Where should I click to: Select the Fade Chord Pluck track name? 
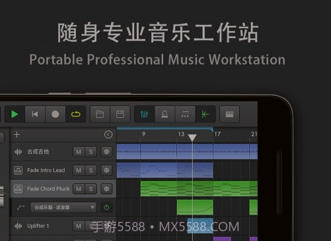(48, 189)
